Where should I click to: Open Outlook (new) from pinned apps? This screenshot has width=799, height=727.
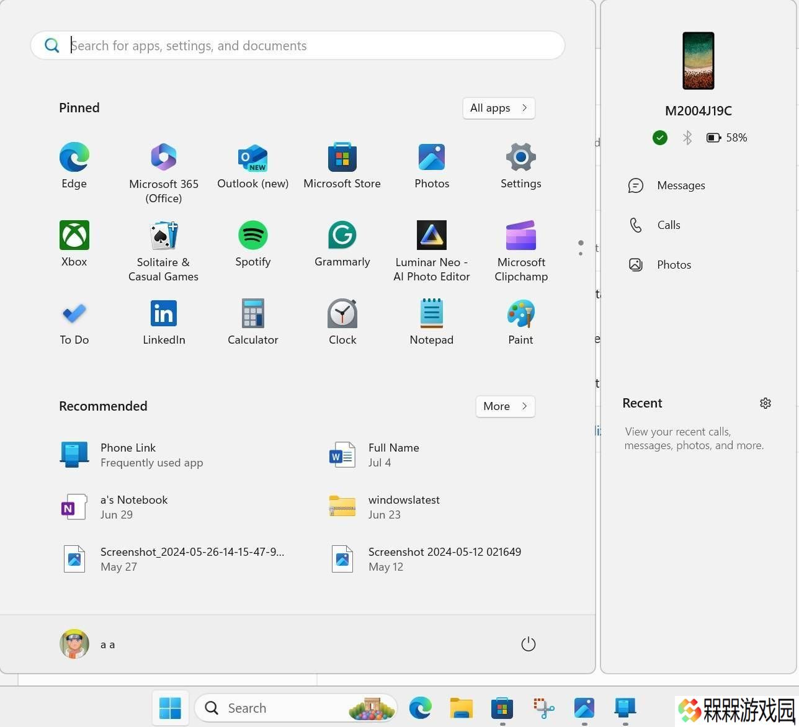tap(253, 166)
